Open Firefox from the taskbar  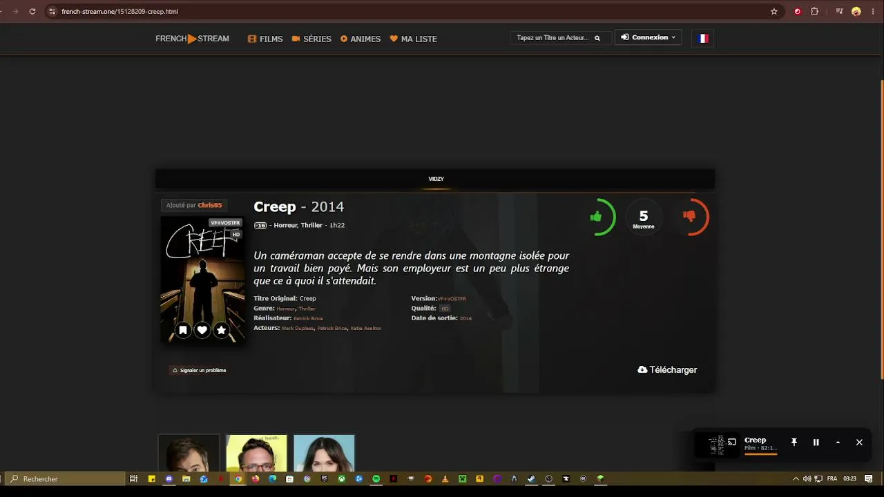(x=255, y=478)
